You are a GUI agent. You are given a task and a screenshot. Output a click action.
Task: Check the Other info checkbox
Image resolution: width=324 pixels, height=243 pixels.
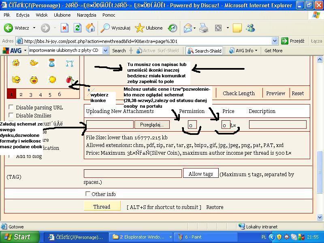click(87, 194)
